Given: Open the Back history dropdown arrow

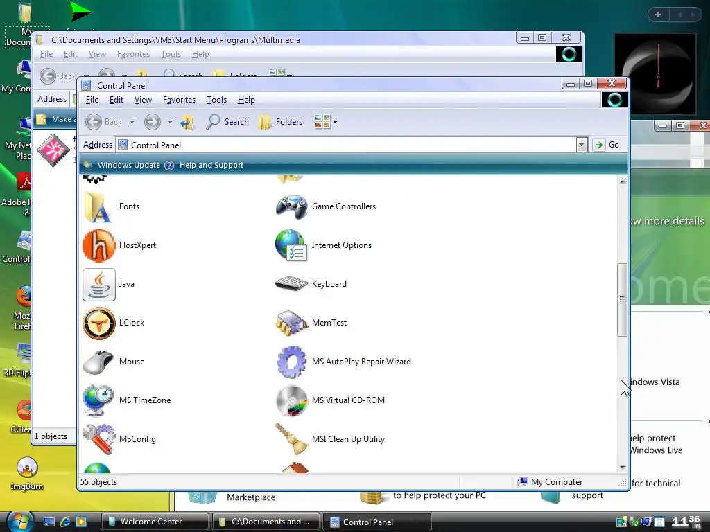Looking at the screenshot, I should 132,122.
